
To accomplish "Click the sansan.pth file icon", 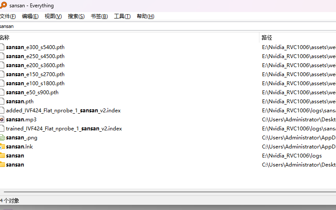I will 2,102.
